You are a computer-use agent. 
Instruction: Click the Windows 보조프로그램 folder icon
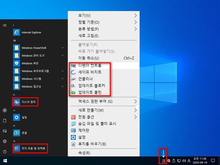[x=17, y=71]
